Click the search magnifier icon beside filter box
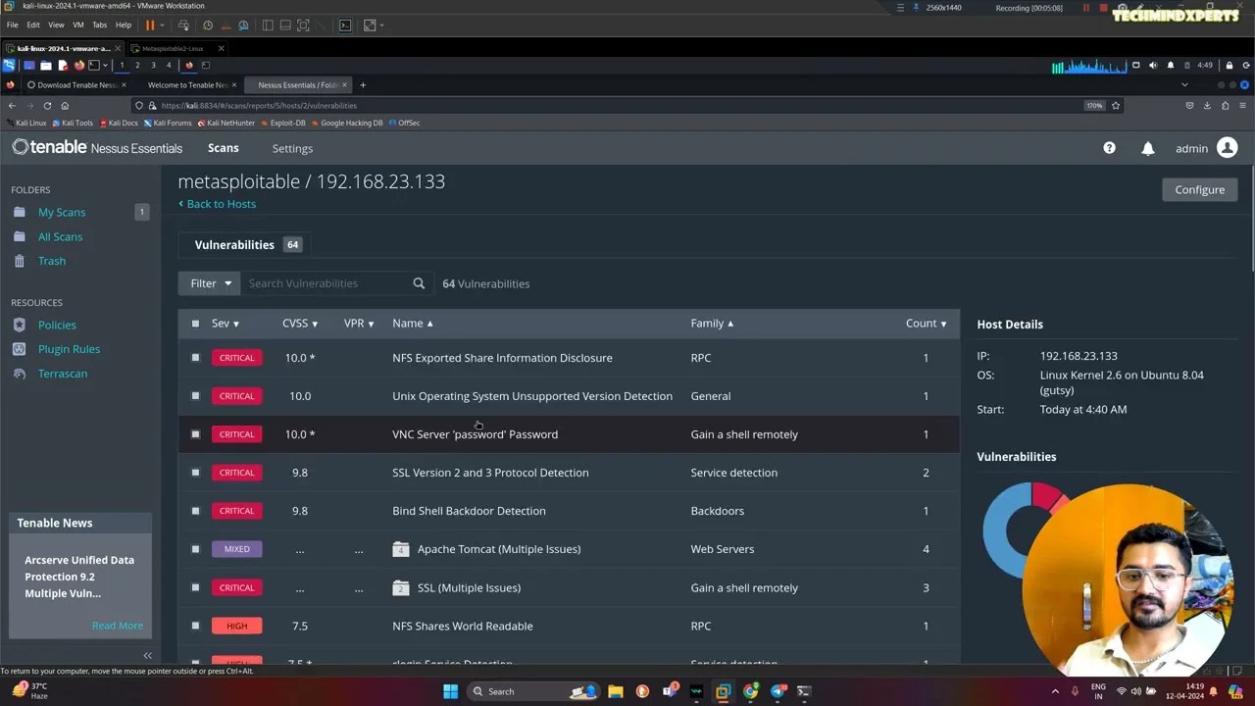1255x706 pixels. pos(419,283)
